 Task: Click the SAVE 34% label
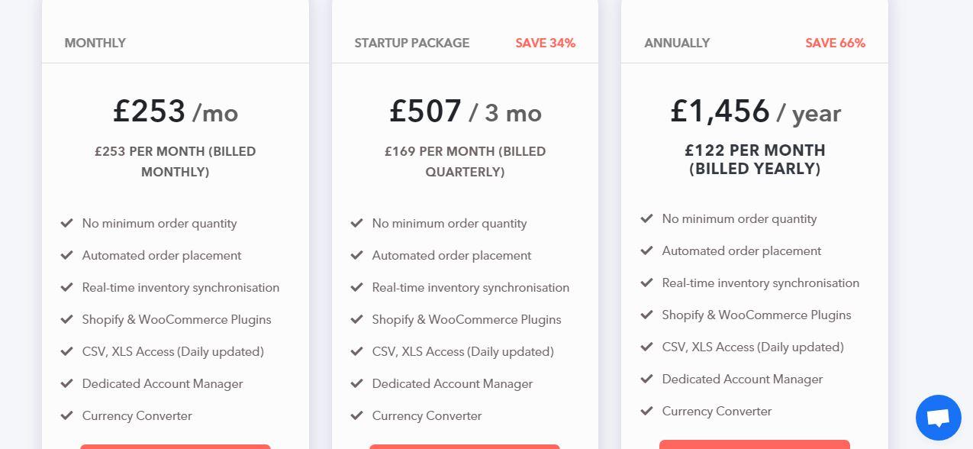click(546, 43)
